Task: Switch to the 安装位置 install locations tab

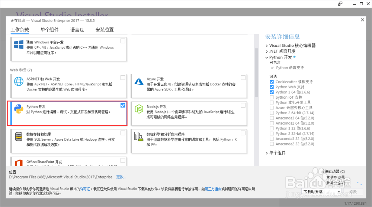Action: point(105,30)
